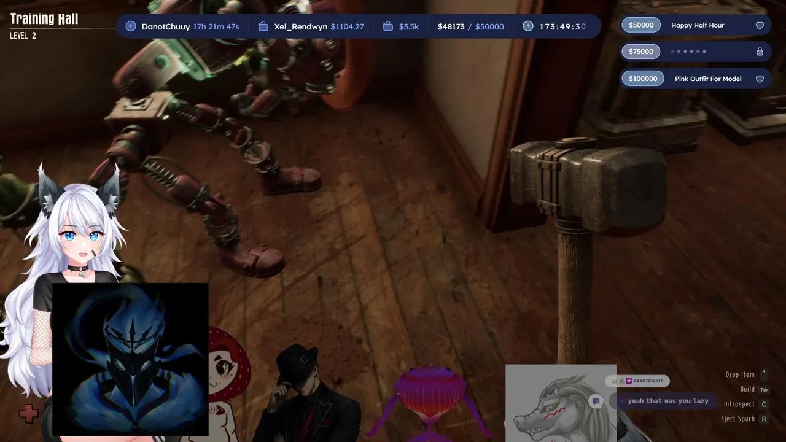The width and height of the screenshot is (786, 442).
Task: Click the "LEVEL 2" label
Action: 23,36
